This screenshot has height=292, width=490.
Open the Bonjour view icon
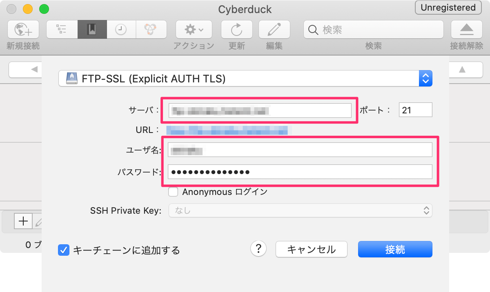click(x=151, y=29)
